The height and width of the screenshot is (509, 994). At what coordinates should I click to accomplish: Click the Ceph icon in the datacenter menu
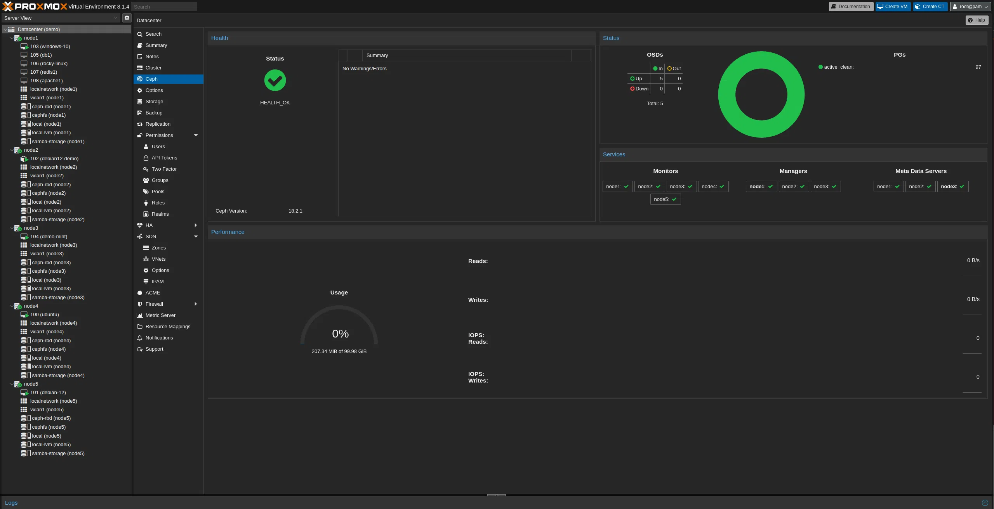tap(140, 79)
